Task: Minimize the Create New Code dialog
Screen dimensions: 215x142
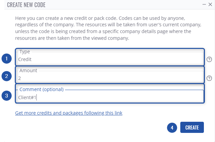Action: point(204,4)
